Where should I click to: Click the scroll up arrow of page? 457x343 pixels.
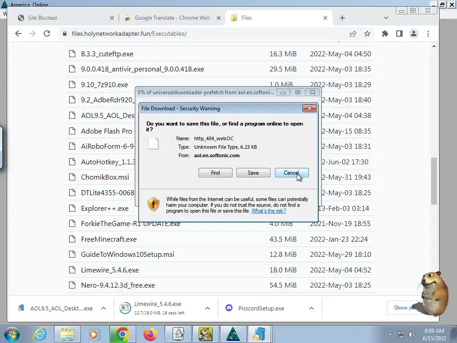pyautogui.click(x=434, y=46)
